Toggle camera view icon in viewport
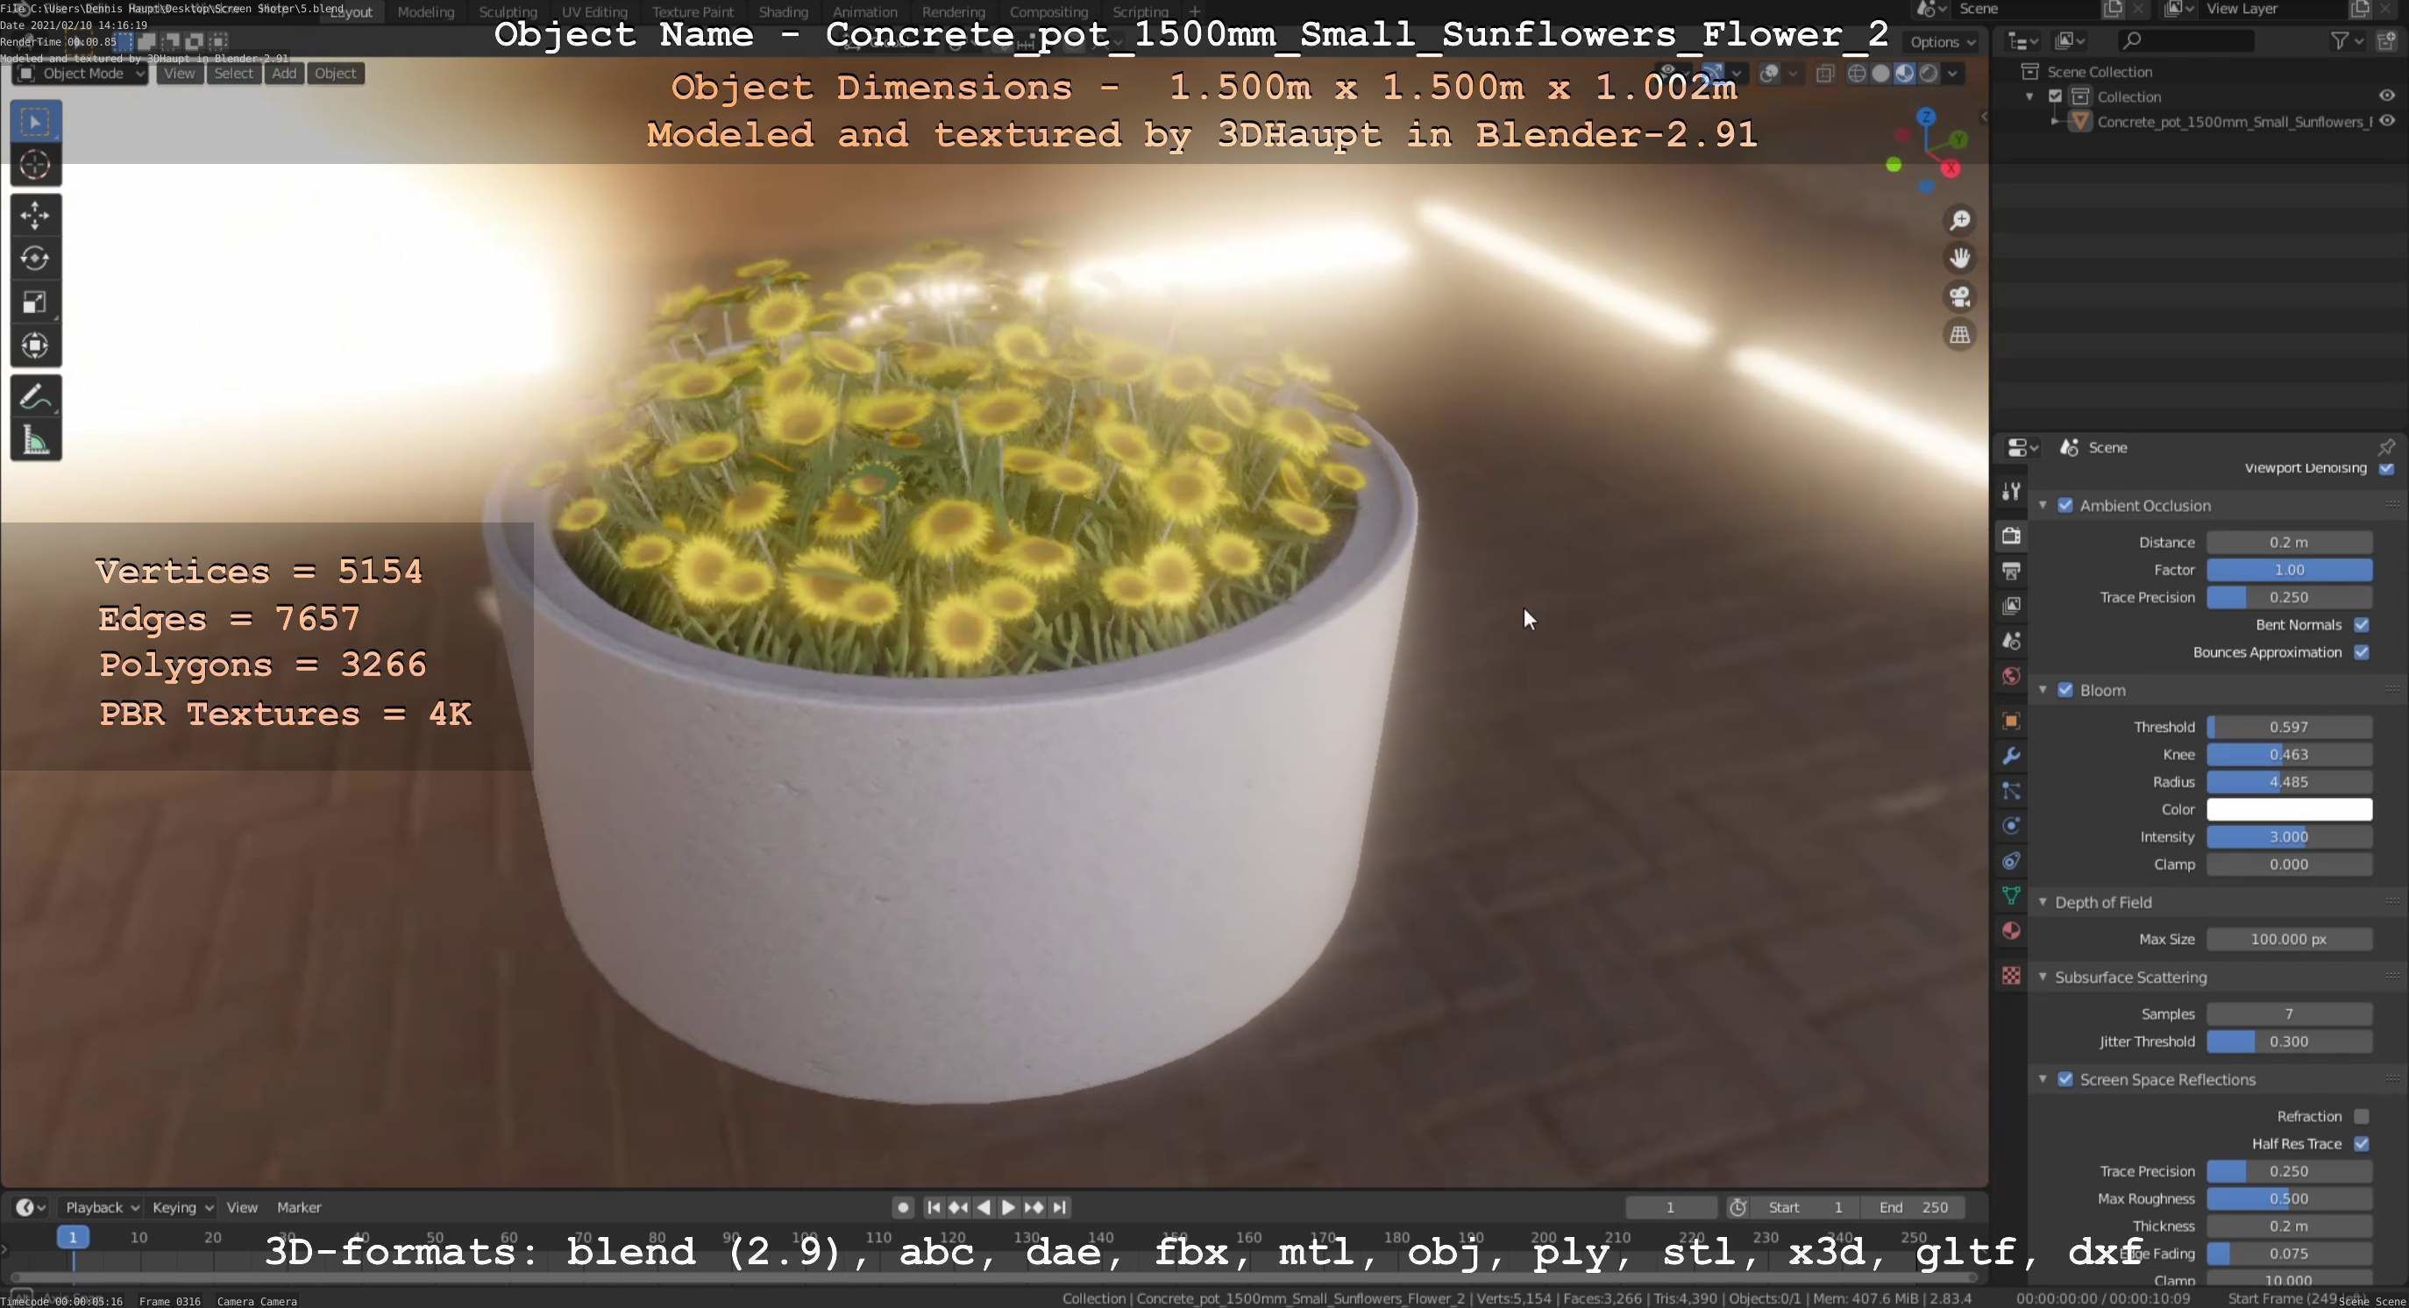2409x1308 pixels. pyautogui.click(x=1960, y=296)
